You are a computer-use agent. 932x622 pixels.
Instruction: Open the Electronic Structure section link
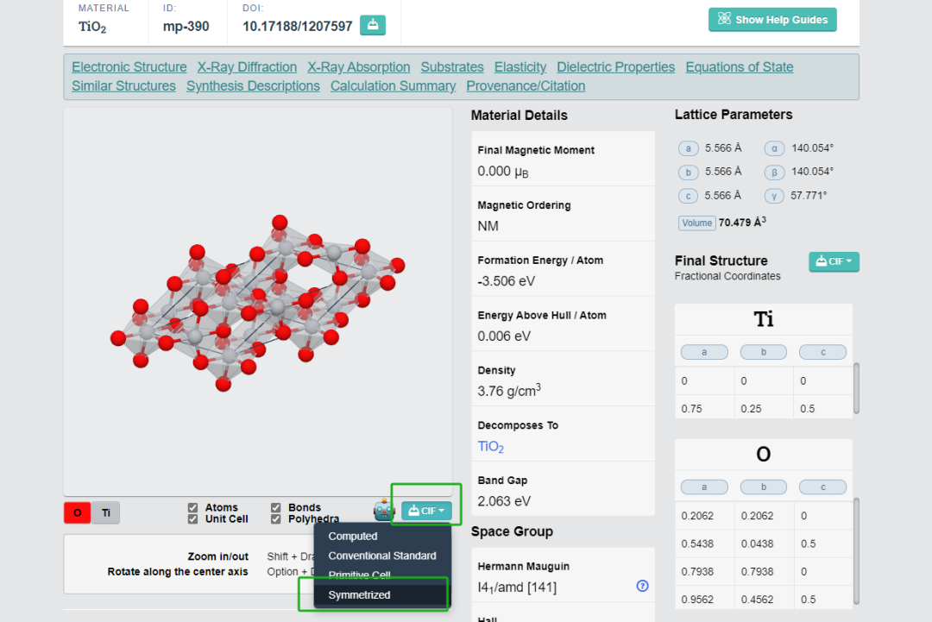pos(129,67)
